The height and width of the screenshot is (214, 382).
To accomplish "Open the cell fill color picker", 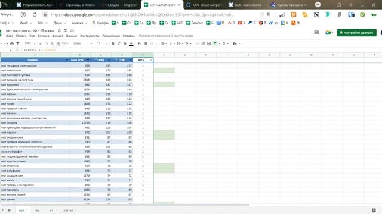I will click(x=139, y=43).
